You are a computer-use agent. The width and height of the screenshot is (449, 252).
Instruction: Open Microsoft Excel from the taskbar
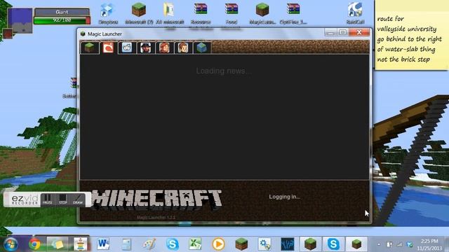tap(195, 244)
